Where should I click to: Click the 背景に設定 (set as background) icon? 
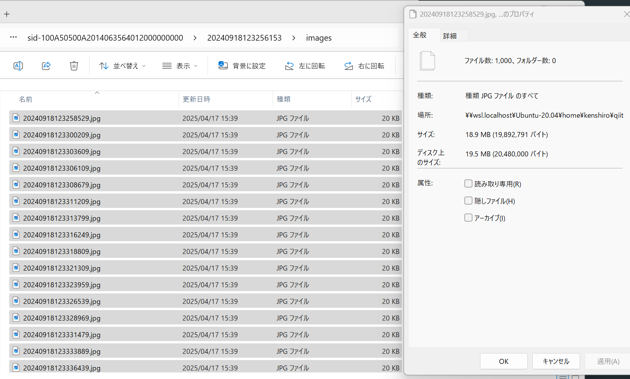pyautogui.click(x=223, y=65)
